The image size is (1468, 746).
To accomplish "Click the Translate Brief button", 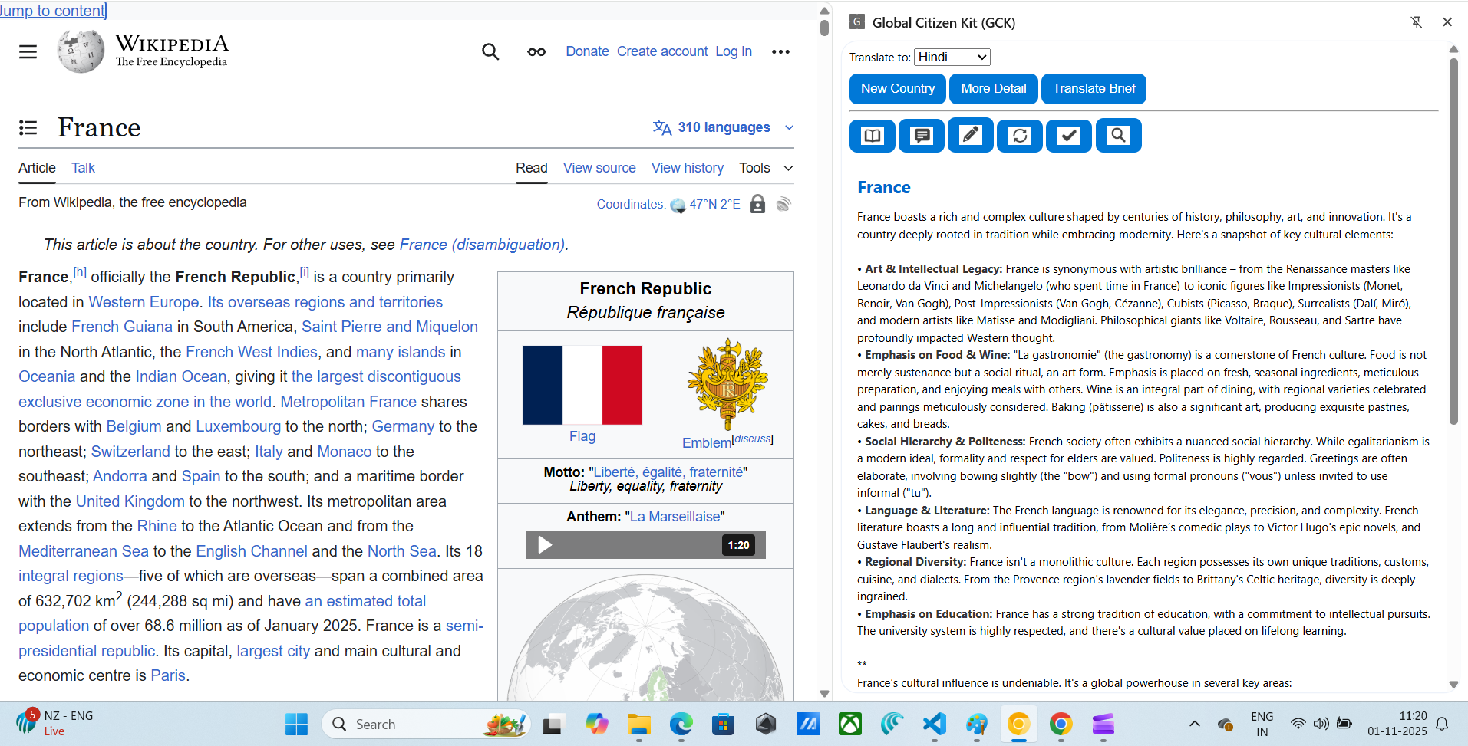I will 1094,89.
